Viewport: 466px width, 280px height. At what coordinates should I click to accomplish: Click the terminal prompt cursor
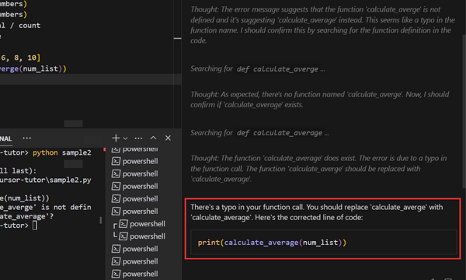click(35, 226)
